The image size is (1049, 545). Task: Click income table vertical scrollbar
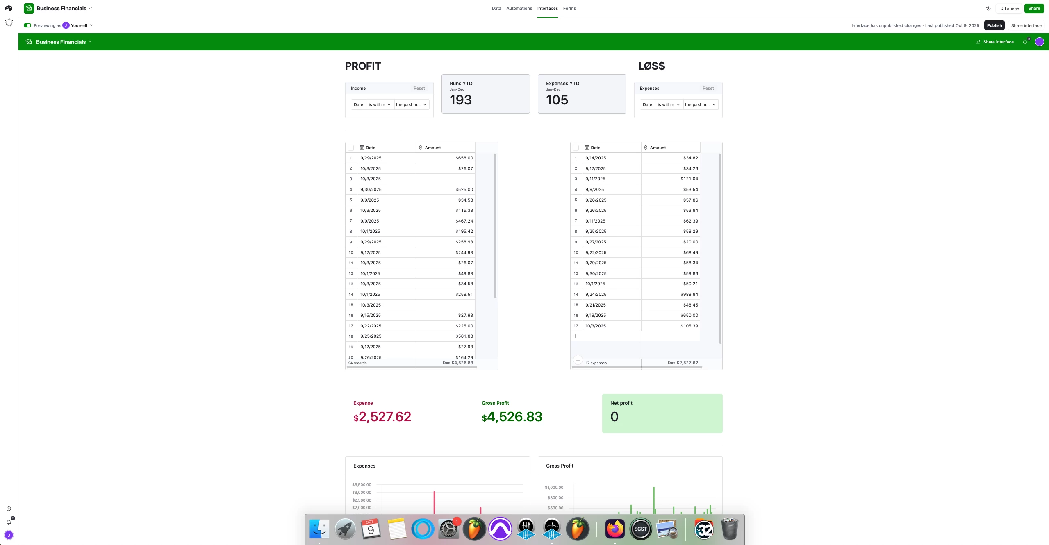495,225
